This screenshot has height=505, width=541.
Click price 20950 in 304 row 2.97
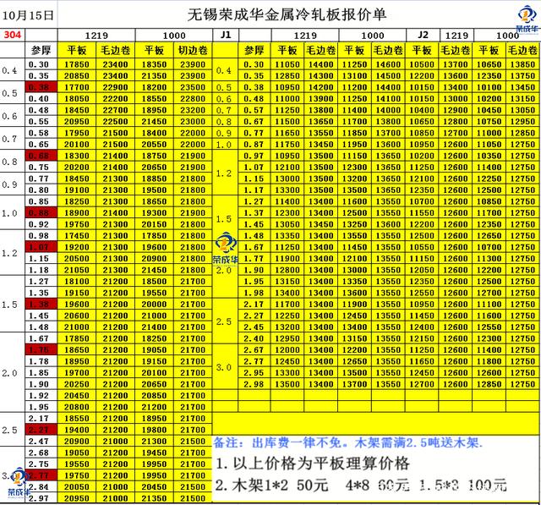point(77,498)
